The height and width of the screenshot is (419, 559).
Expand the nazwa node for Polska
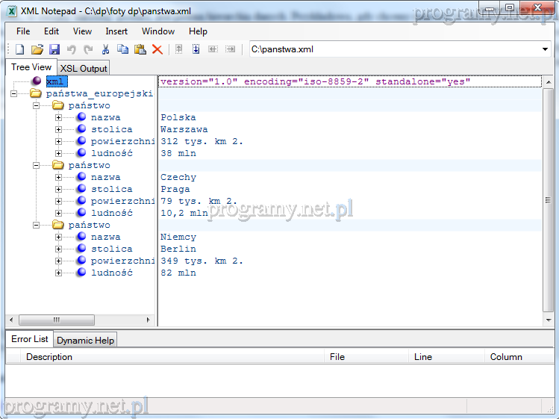[x=59, y=118]
